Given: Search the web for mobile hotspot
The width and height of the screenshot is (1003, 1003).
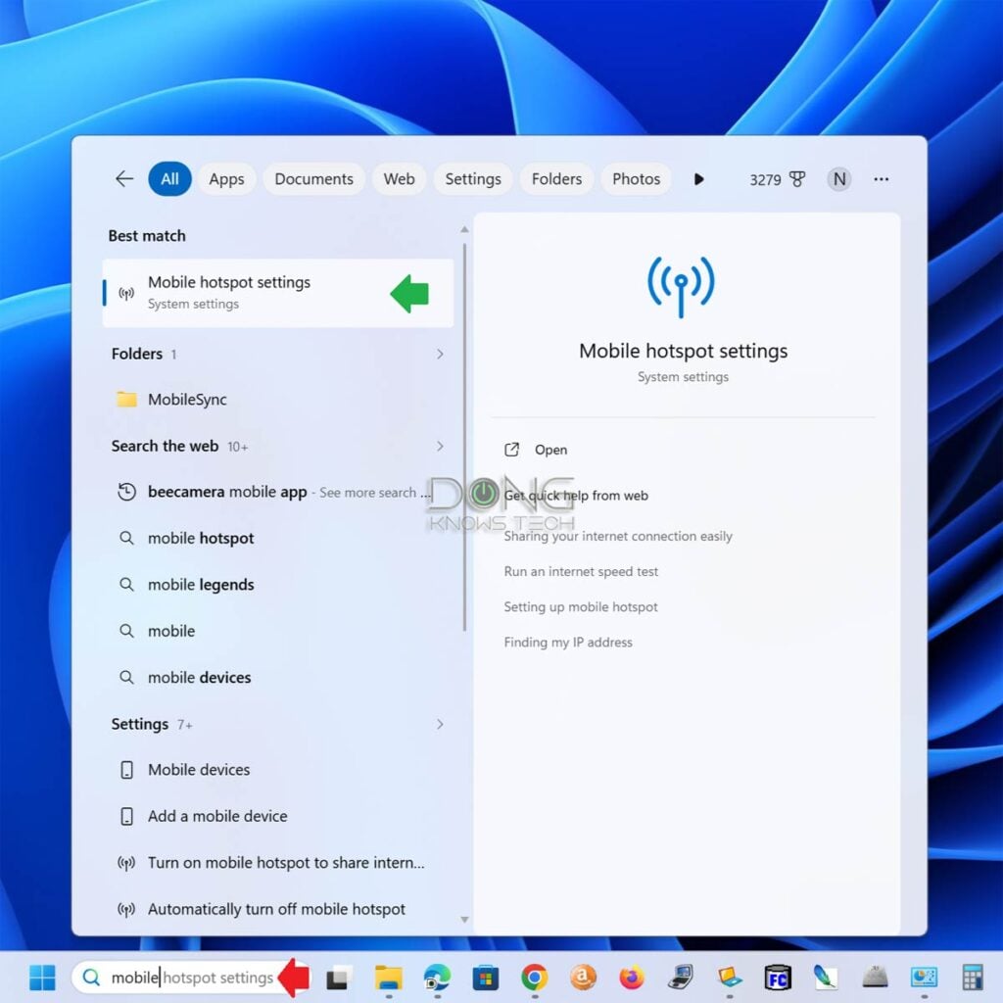Looking at the screenshot, I should click(x=277, y=539).
